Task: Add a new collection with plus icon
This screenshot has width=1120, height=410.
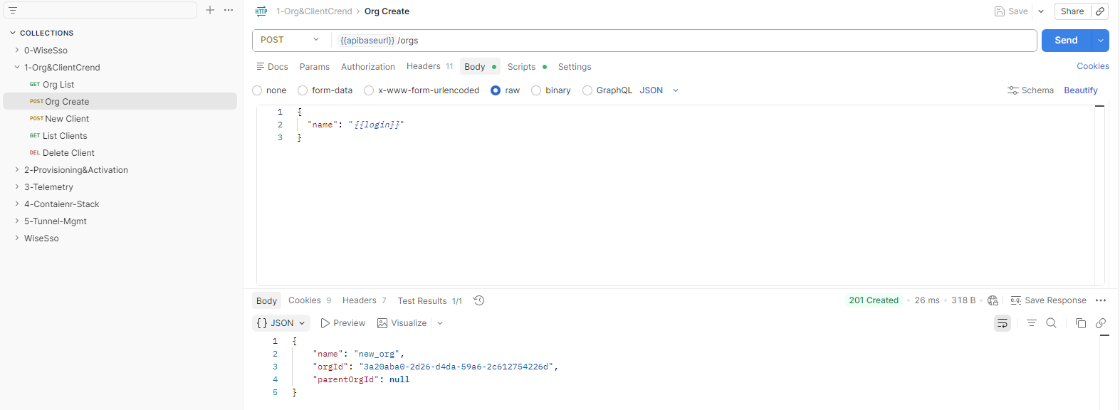Action: click(x=210, y=10)
